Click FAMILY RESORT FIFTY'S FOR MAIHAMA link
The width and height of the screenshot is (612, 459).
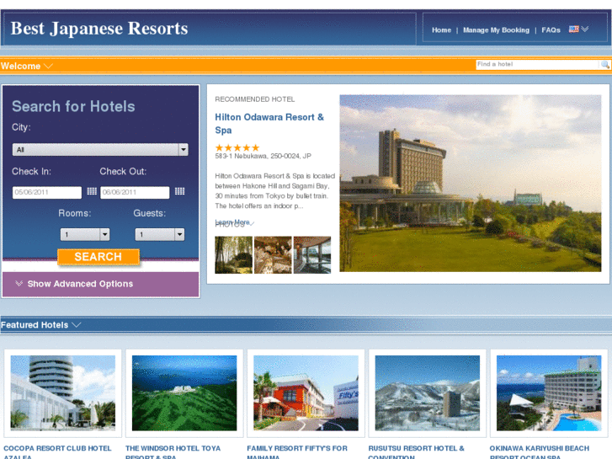pyautogui.click(x=297, y=451)
